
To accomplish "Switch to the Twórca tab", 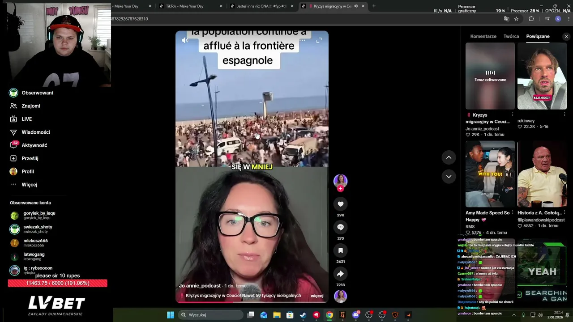I will tap(511, 36).
